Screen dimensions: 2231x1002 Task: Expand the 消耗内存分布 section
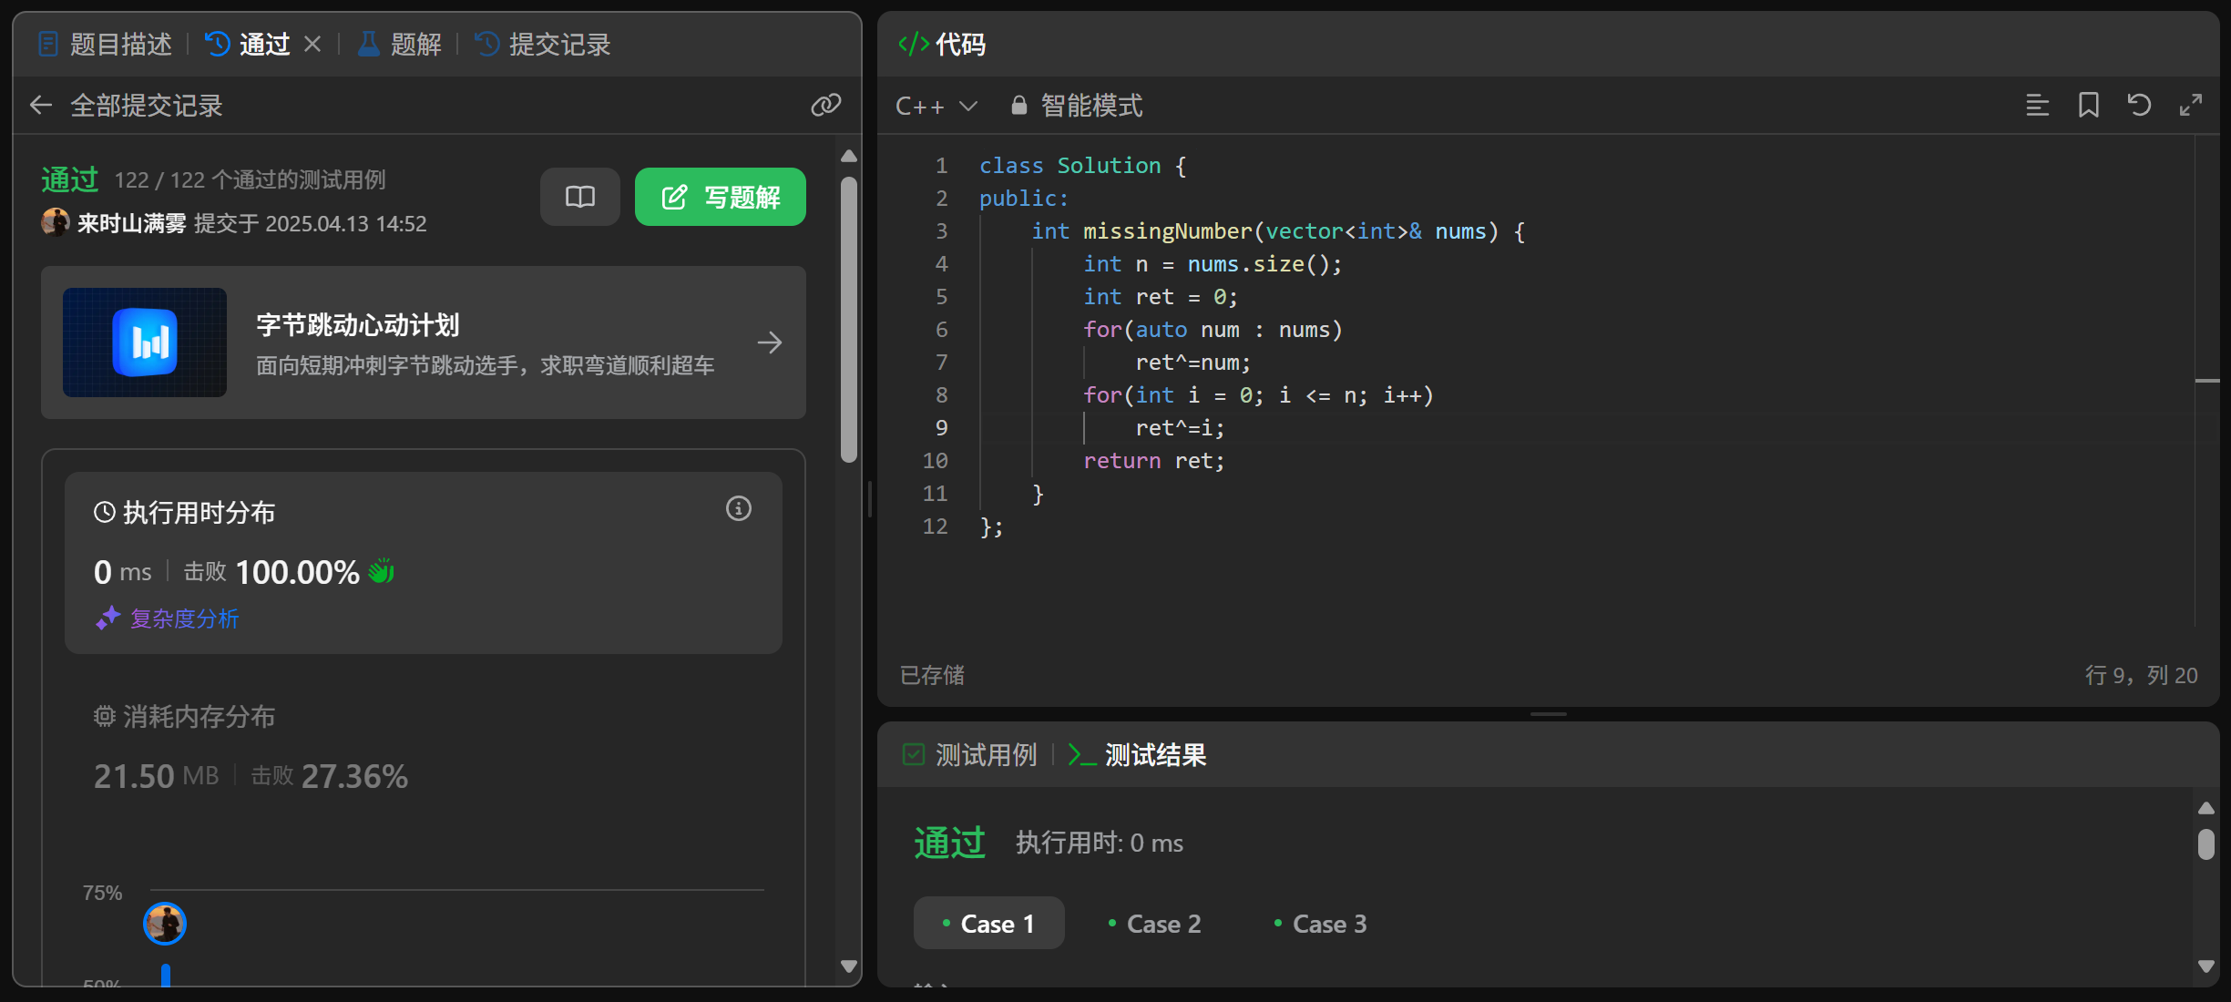(x=199, y=717)
